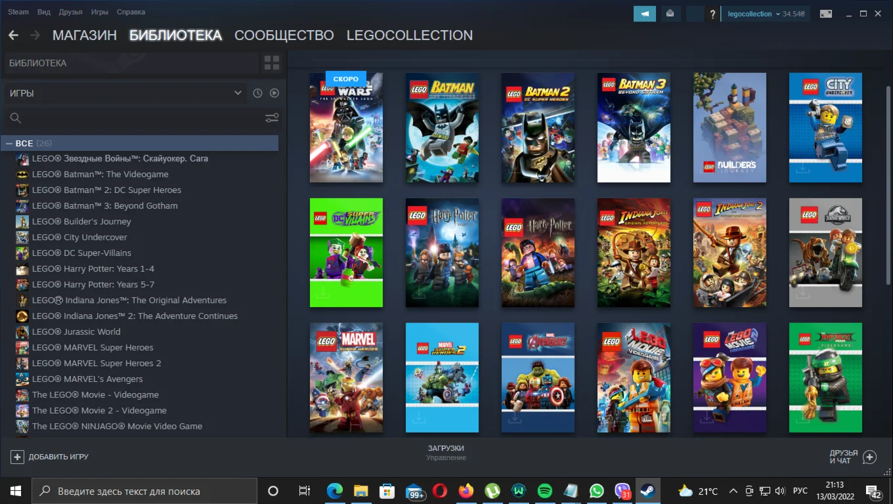Collapse the ВСЕ games category

[10, 143]
